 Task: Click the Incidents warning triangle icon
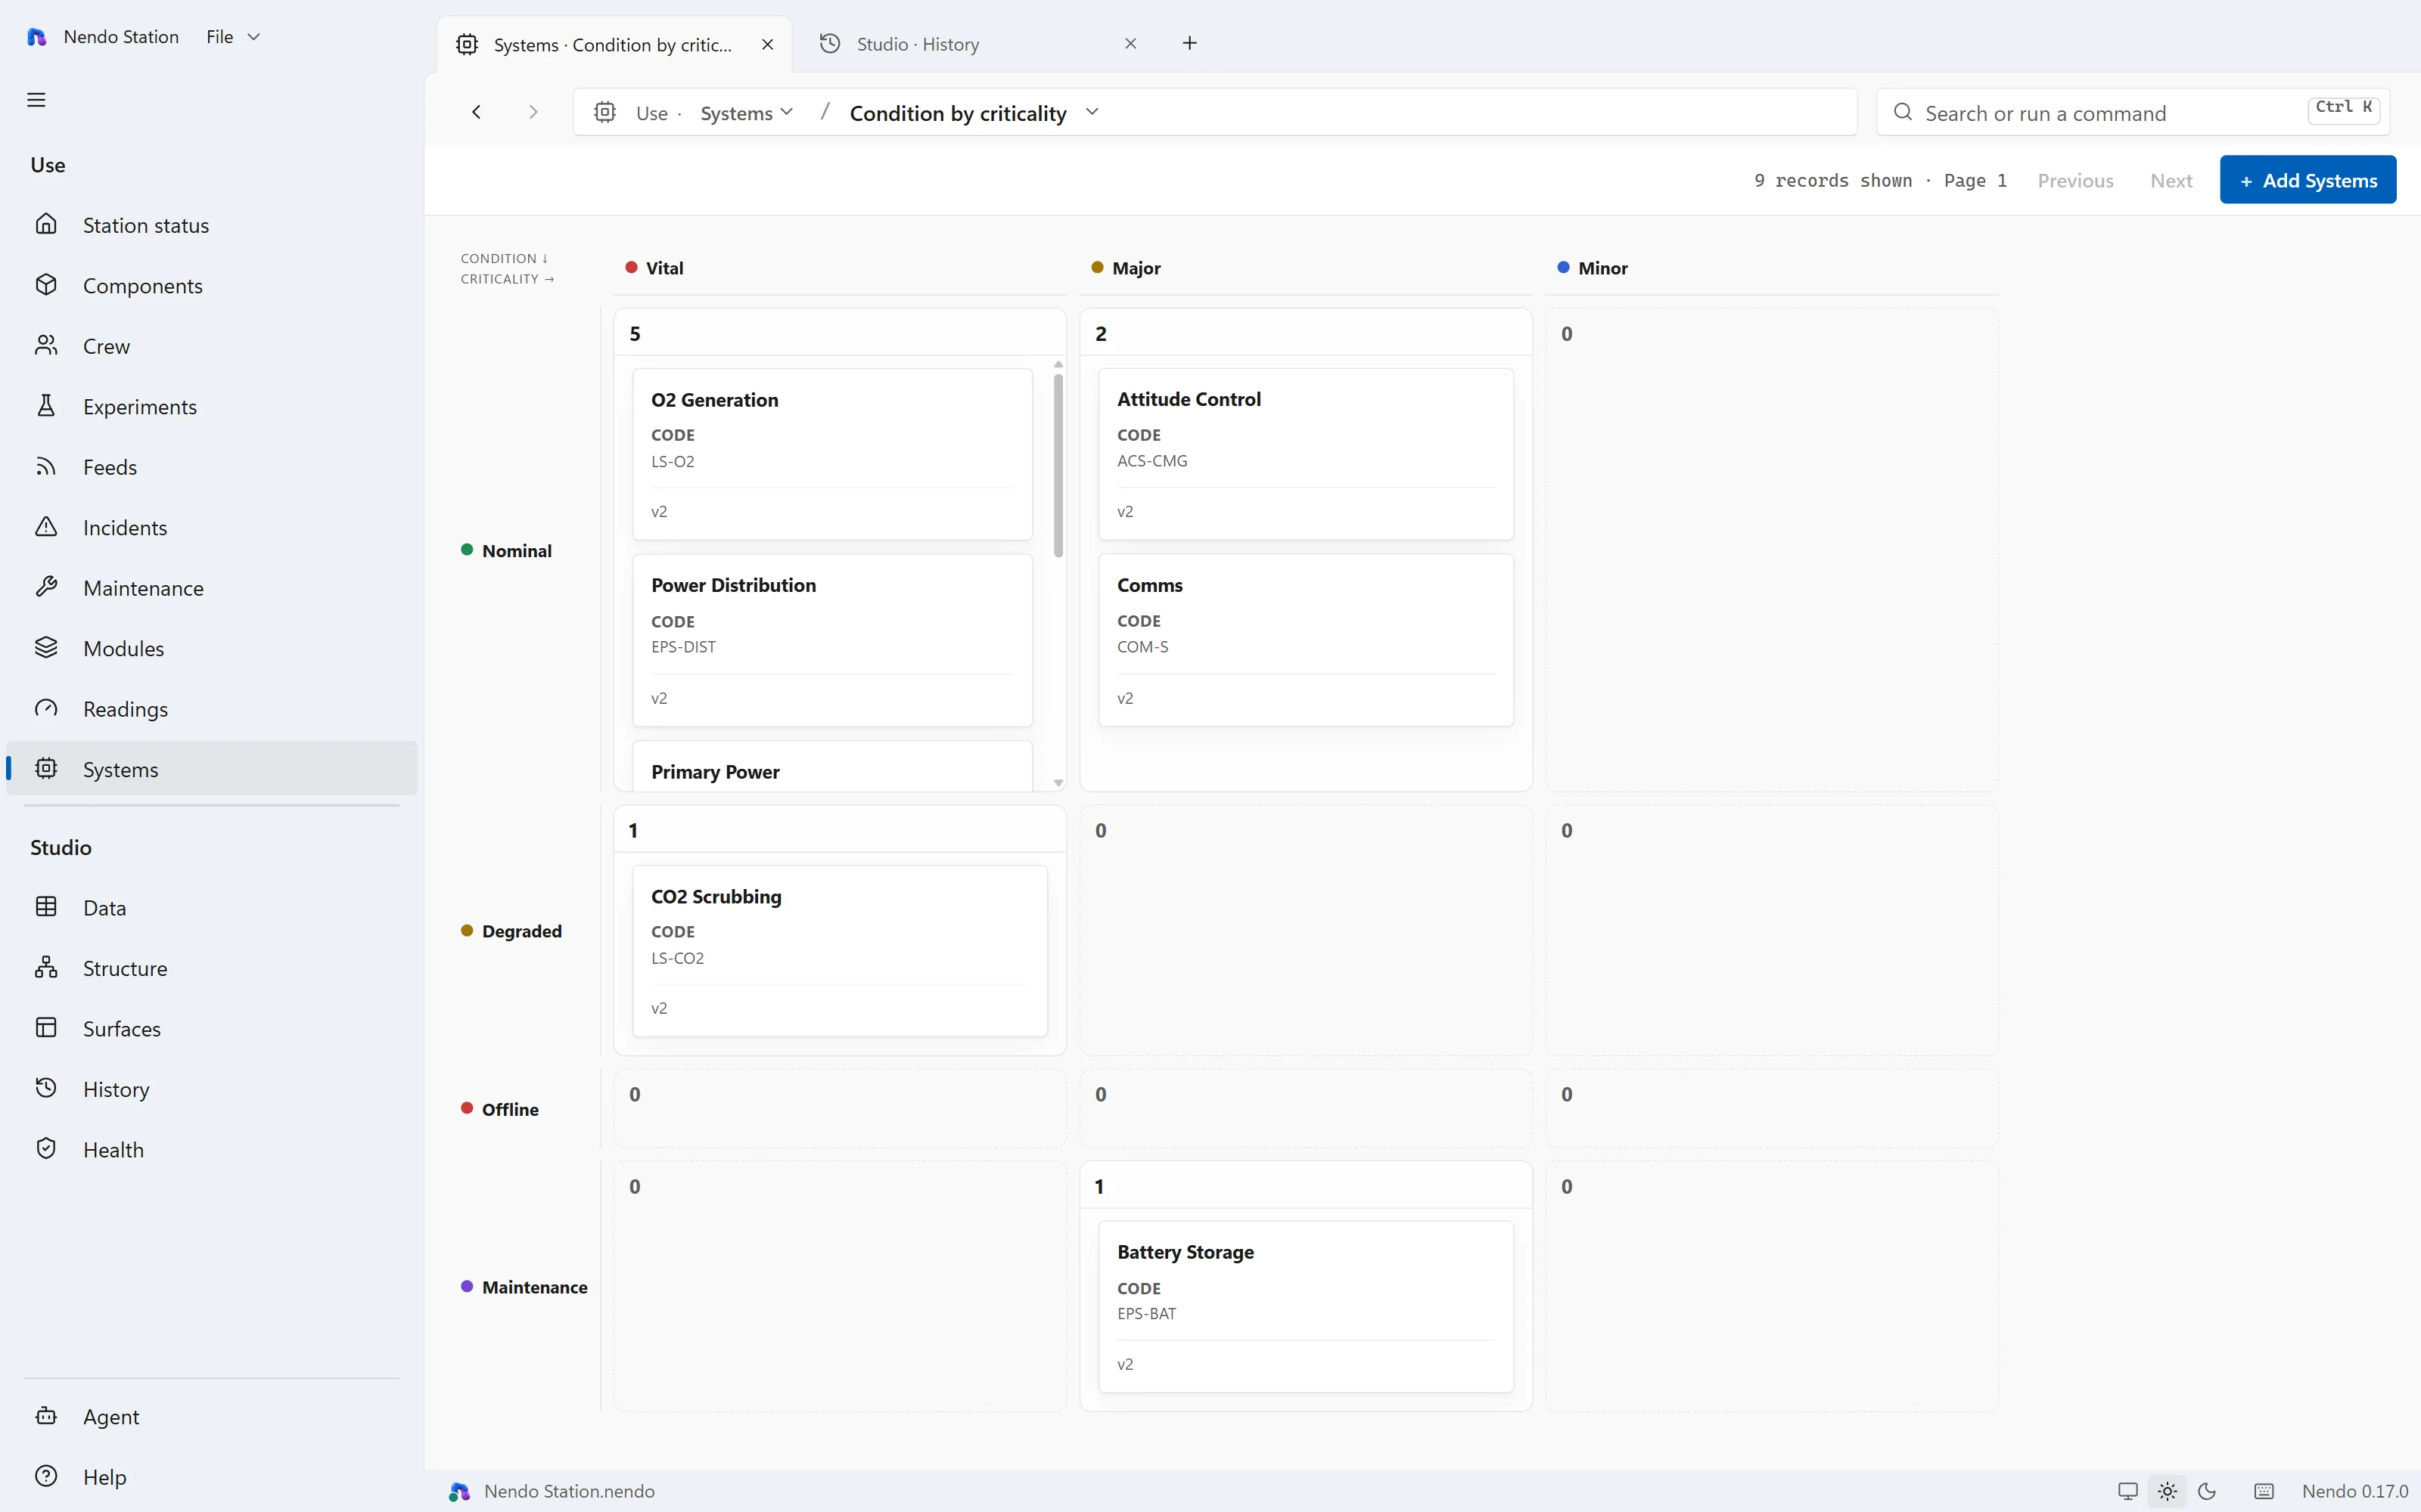tap(46, 527)
